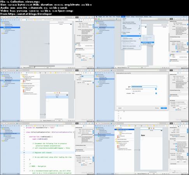
Task: Click Previous in new-file dialog
Action: 157,108
